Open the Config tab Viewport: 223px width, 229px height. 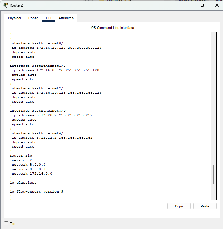34,18
